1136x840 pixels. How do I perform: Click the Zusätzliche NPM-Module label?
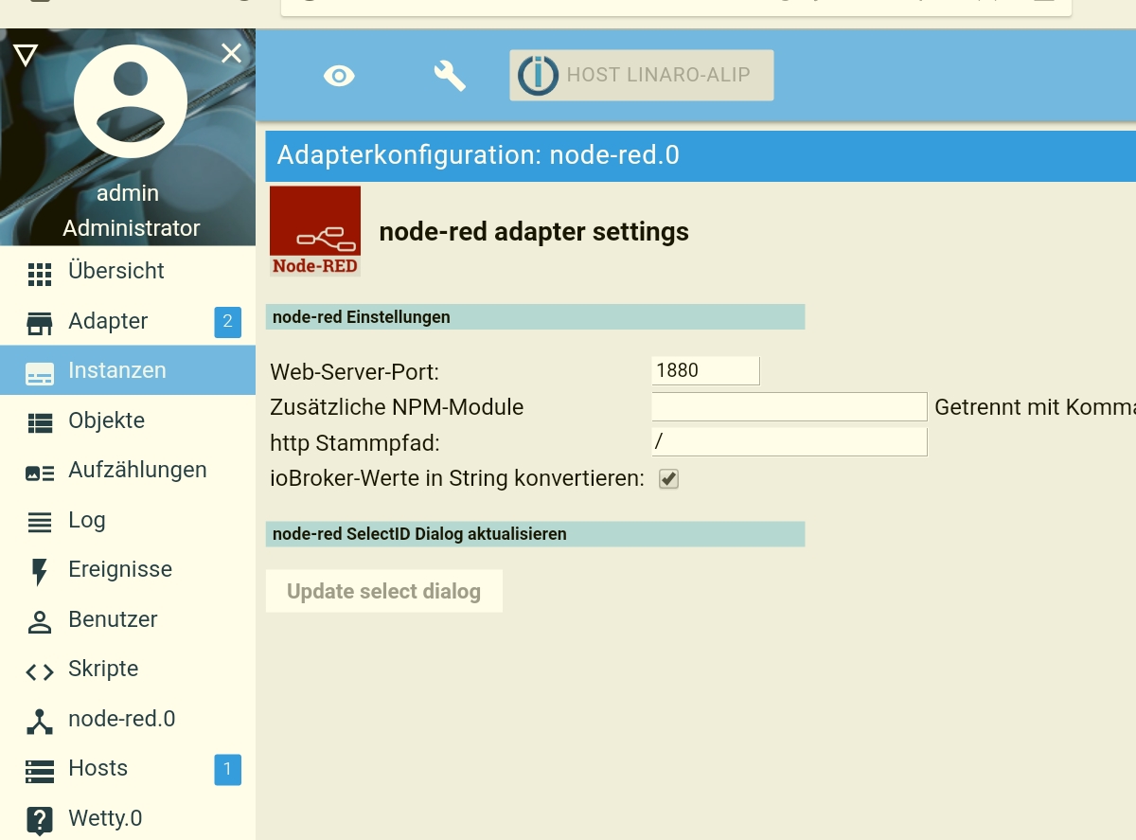point(397,407)
